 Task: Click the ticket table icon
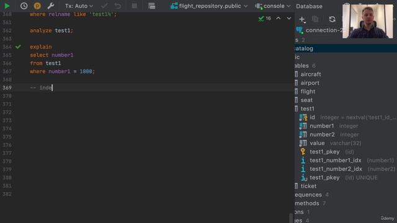(297, 186)
